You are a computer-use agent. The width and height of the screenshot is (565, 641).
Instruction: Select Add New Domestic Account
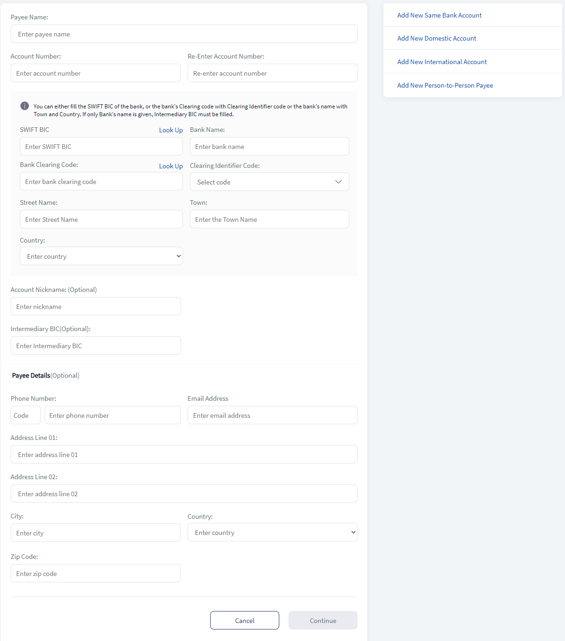(437, 38)
